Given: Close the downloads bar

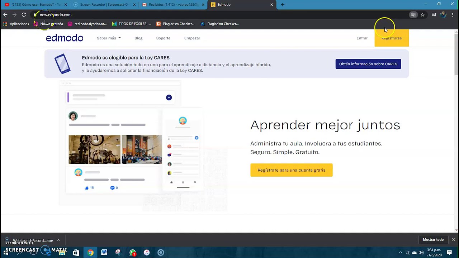Looking at the screenshot, I should 454,239.
